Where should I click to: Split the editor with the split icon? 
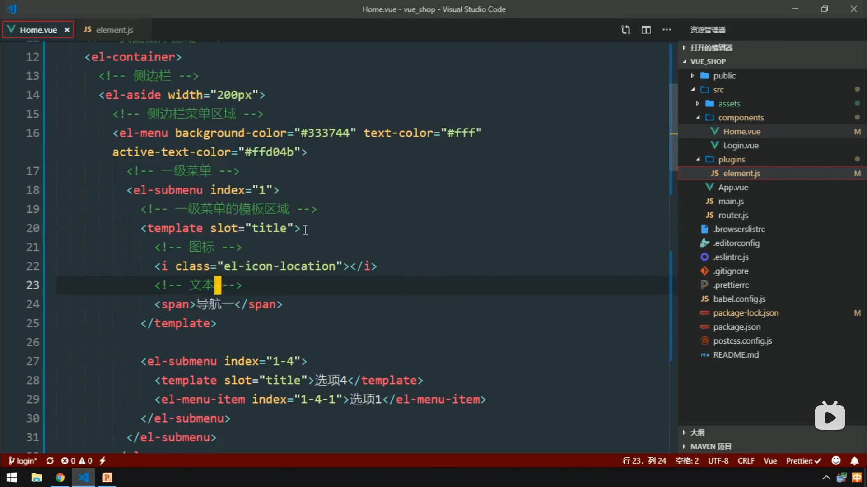646,30
